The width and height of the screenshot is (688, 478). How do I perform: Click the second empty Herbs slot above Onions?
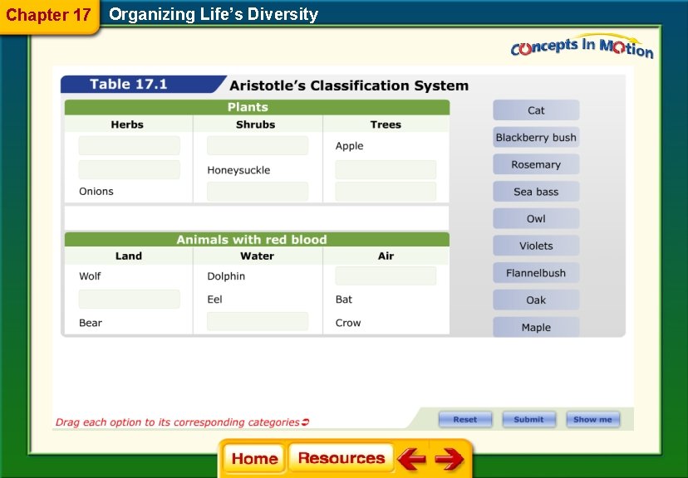click(x=129, y=169)
